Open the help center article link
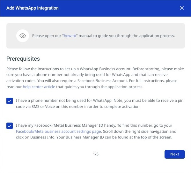 click(x=39, y=87)
